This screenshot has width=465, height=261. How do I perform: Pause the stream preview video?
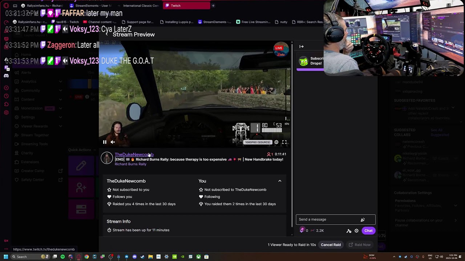[105, 142]
